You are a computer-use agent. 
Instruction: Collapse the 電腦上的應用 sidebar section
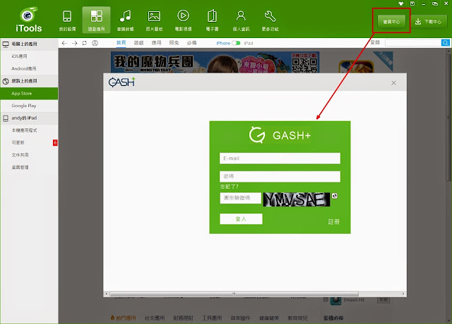[29, 44]
